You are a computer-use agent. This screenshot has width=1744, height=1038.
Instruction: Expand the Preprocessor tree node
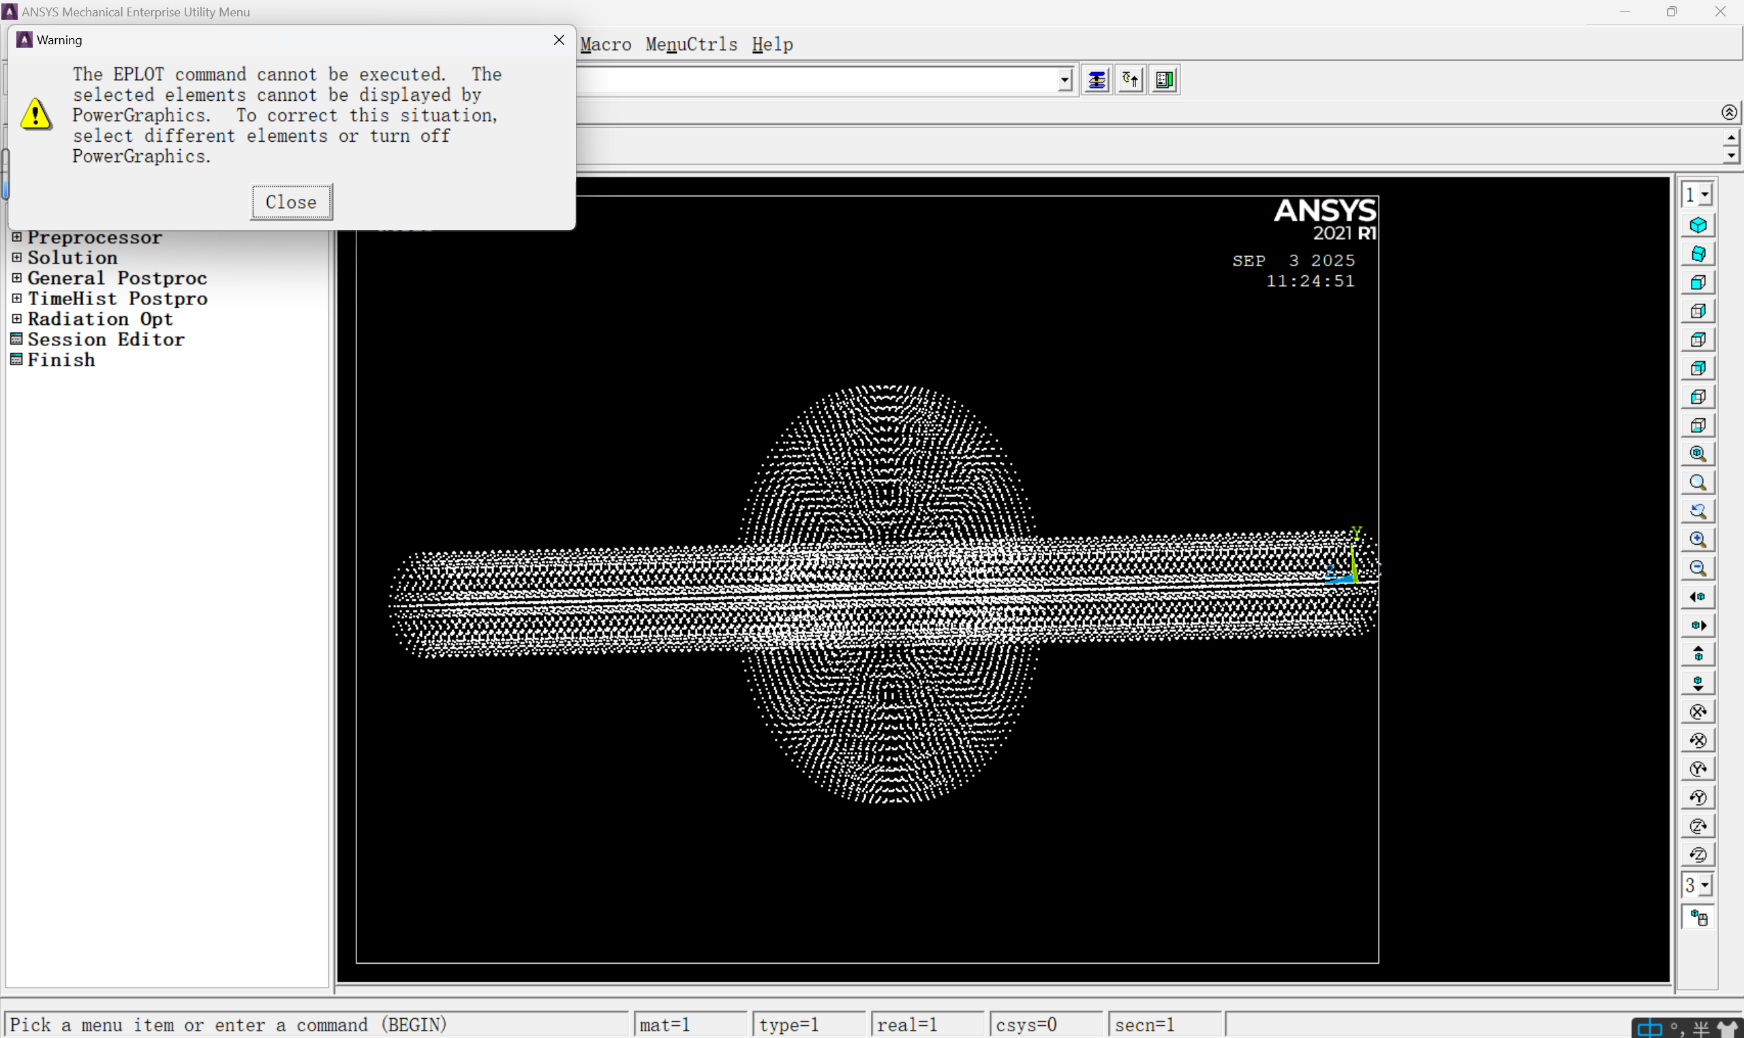(17, 237)
